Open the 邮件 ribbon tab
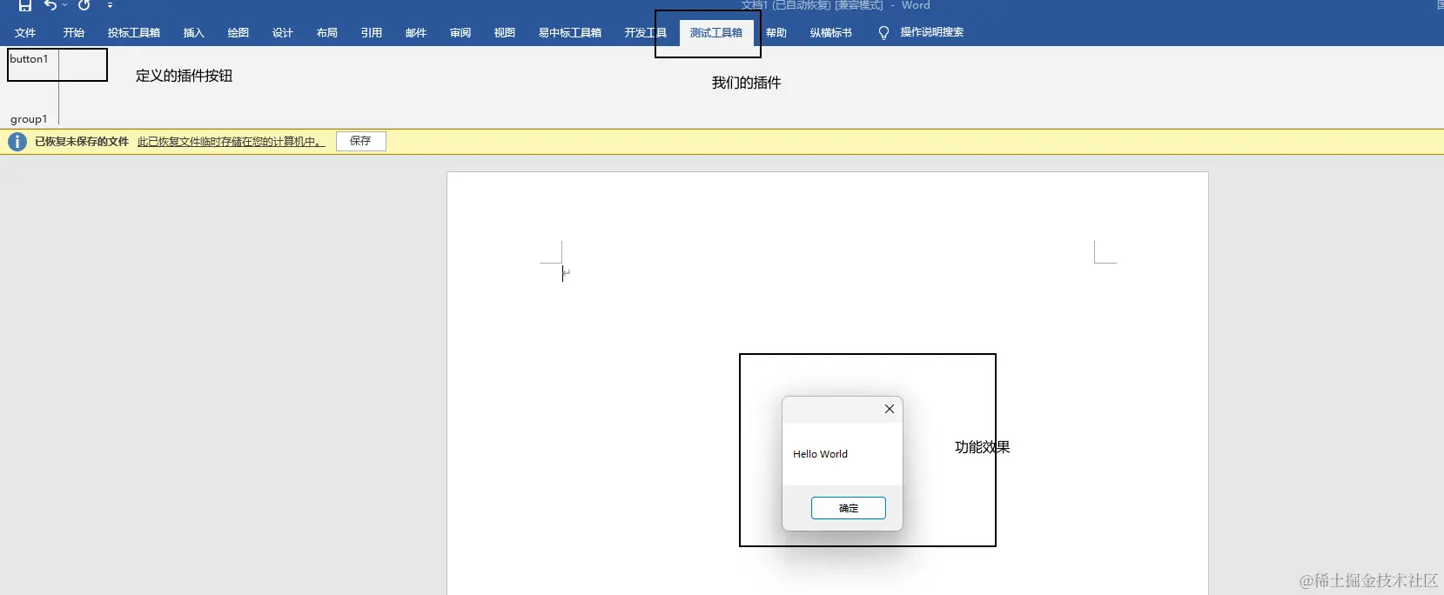1444x595 pixels. [416, 33]
